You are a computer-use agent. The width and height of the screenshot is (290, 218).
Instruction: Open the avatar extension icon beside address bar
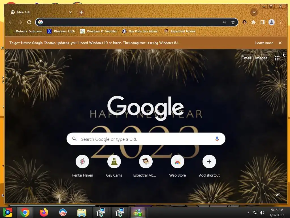tap(244, 22)
